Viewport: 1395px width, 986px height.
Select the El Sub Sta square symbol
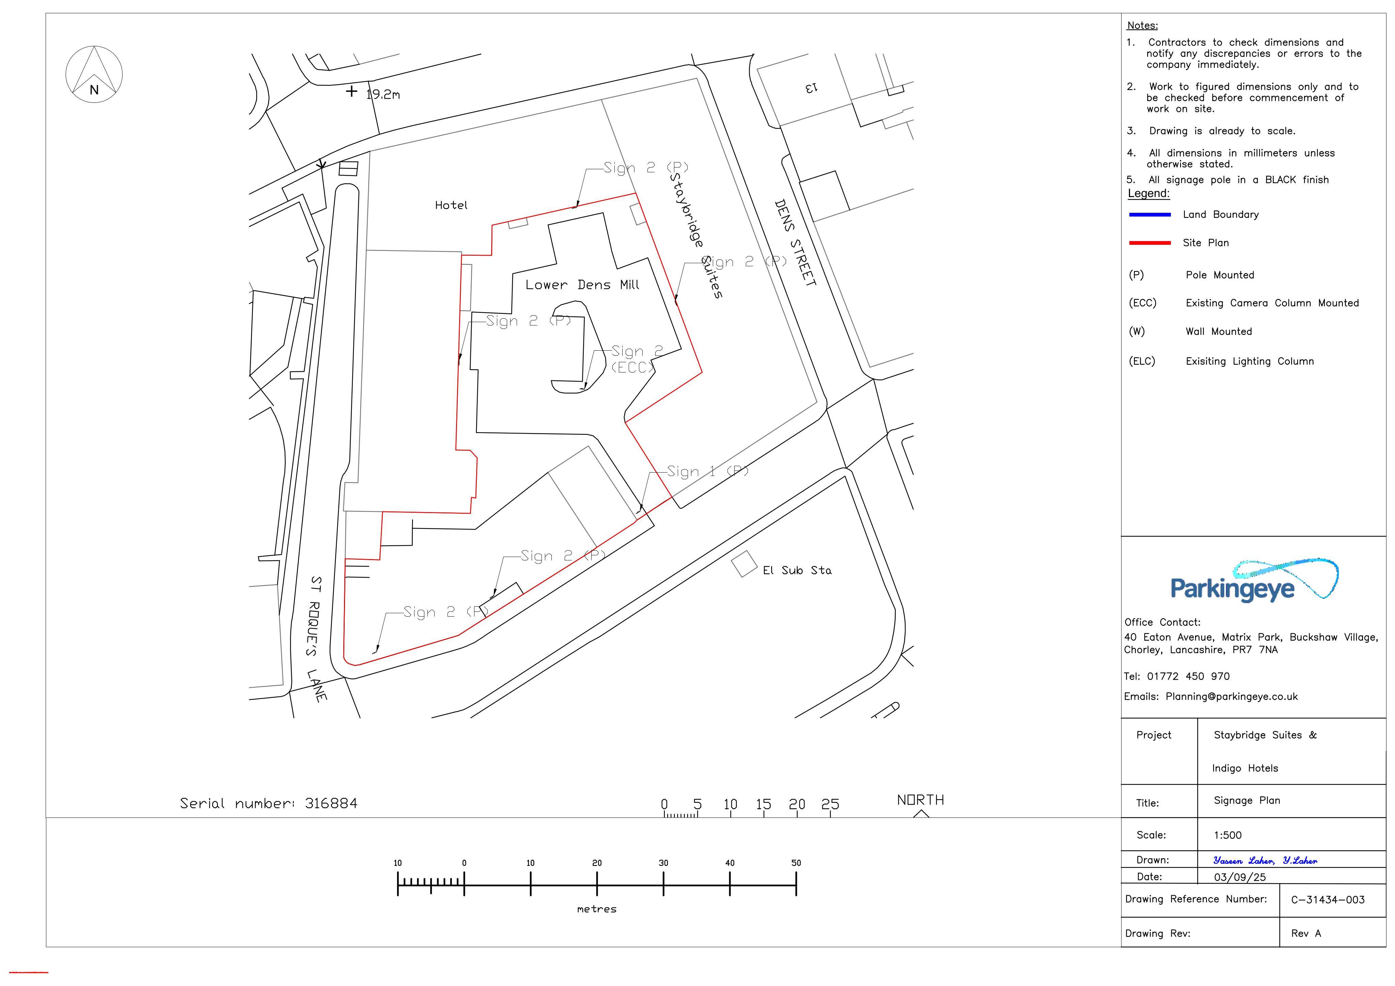[x=744, y=564]
